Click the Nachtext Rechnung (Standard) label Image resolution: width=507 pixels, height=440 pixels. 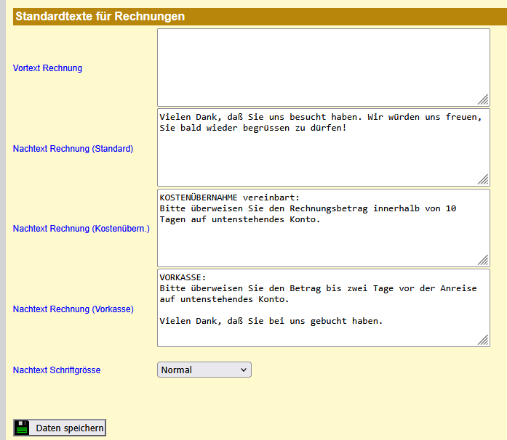pyautogui.click(x=73, y=149)
